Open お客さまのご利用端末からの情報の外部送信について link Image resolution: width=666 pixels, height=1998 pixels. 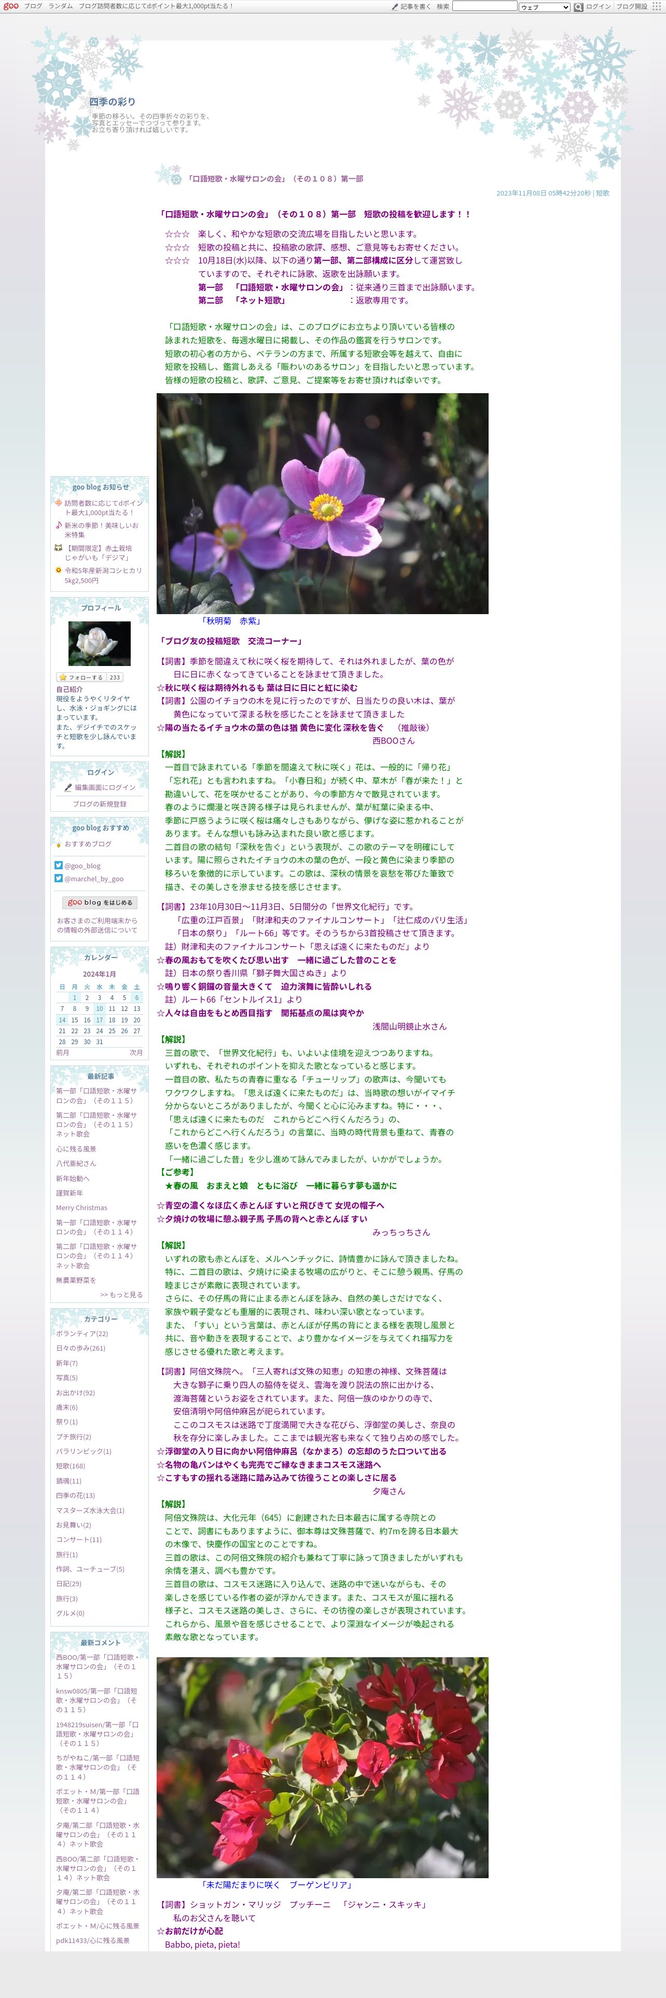(x=97, y=925)
